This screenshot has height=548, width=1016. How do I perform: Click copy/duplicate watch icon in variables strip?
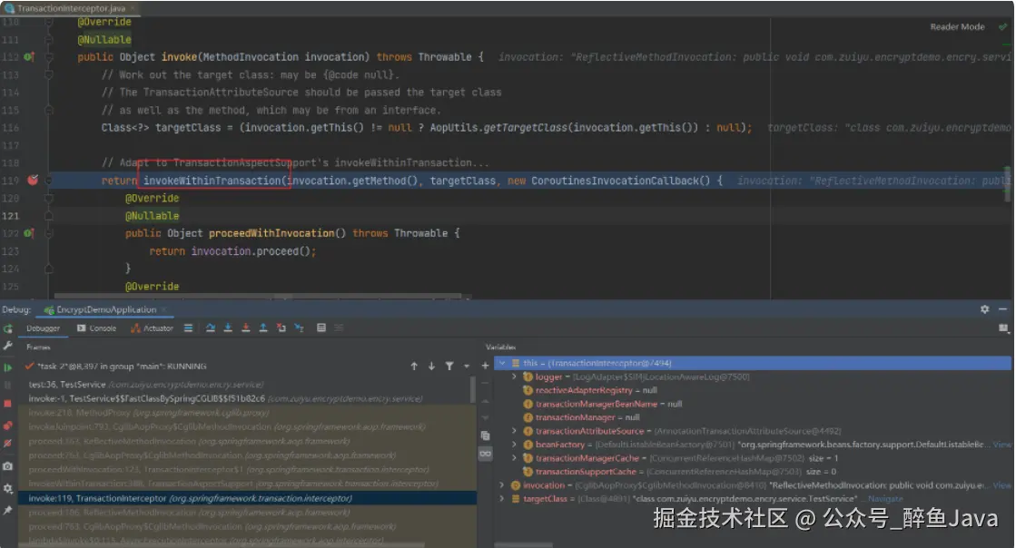point(486,435)
